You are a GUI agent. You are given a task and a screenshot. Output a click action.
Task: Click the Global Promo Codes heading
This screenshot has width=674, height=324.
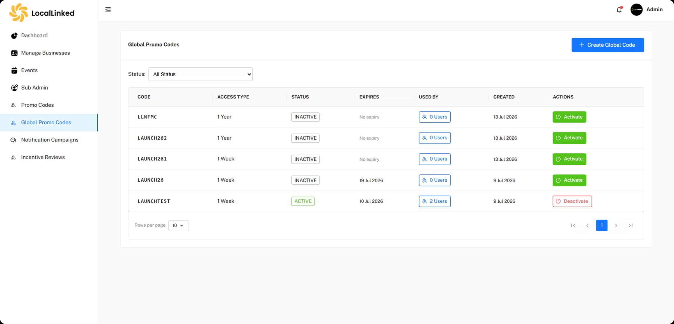tap(153, 44)
